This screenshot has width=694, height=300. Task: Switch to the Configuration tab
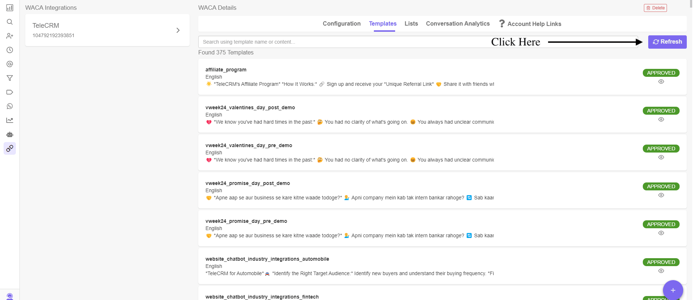341,23
